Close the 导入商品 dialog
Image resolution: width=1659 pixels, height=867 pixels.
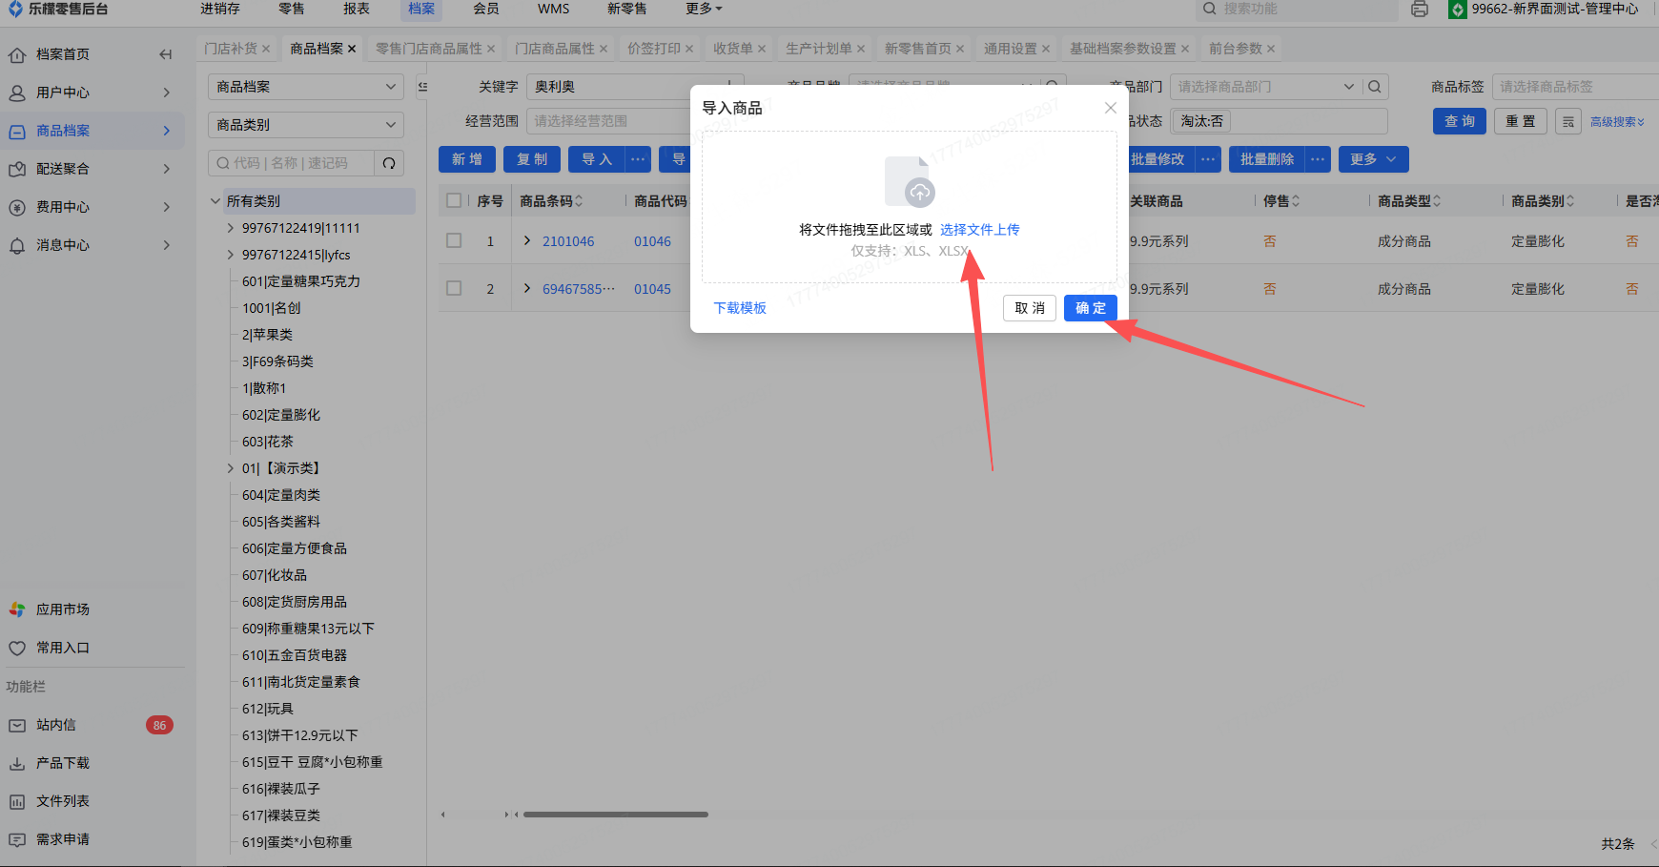[1111, 108]
